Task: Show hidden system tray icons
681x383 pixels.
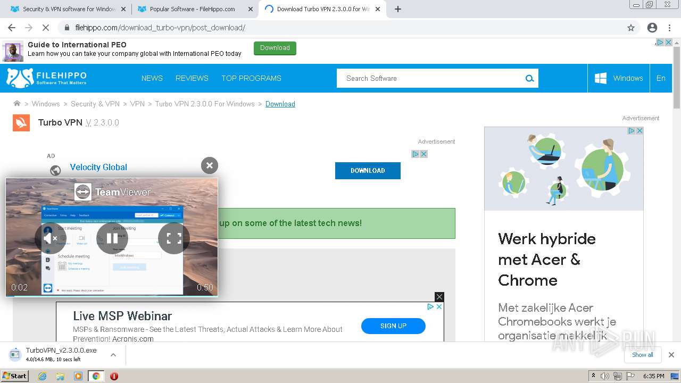Action: pyautogui.click(x=594, y=376)
